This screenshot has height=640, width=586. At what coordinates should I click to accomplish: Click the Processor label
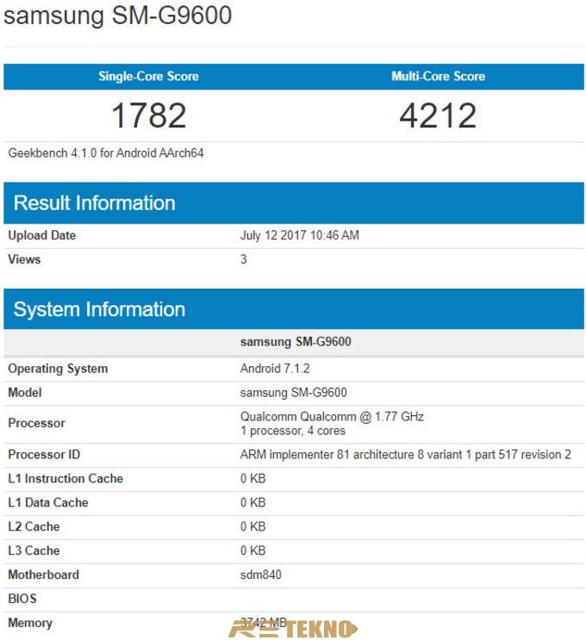36,423
